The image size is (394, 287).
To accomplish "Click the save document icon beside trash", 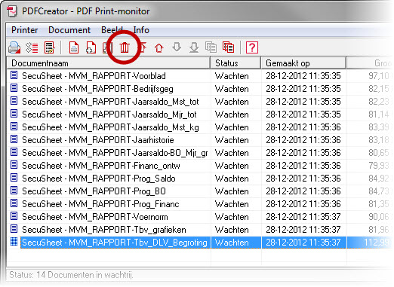I will click(x=107, y=47).
